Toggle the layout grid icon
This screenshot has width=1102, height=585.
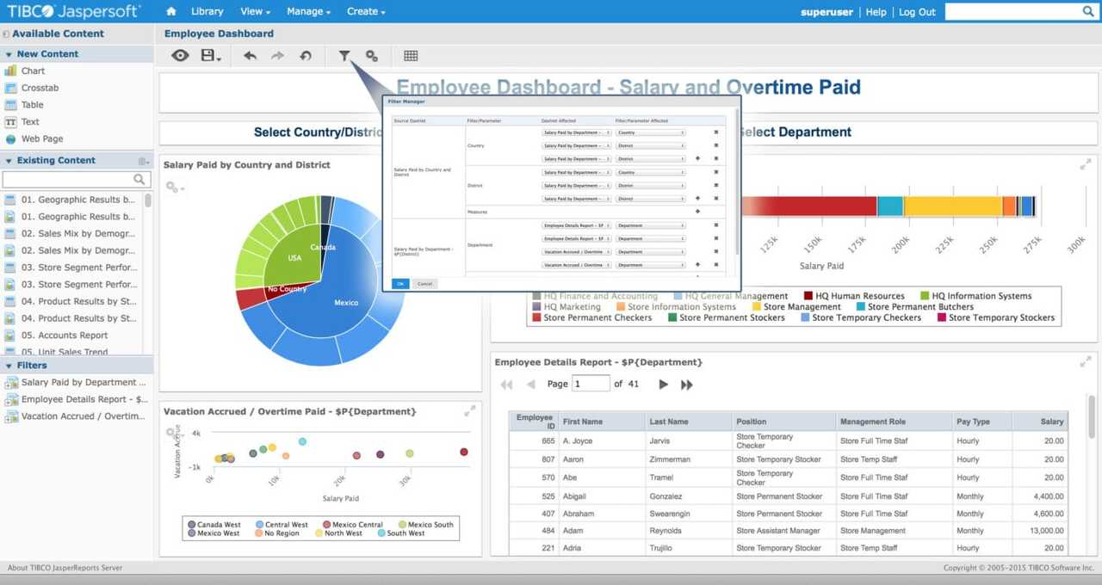coord(411,56)
